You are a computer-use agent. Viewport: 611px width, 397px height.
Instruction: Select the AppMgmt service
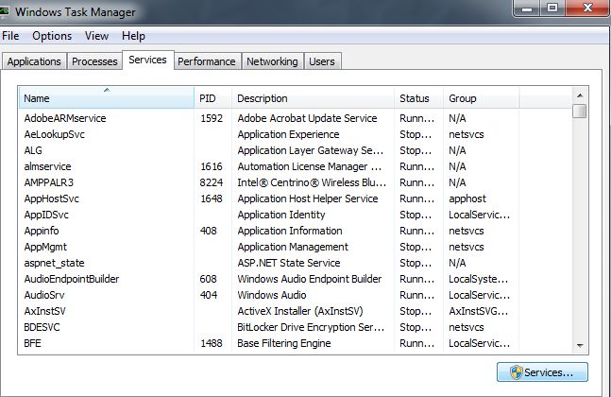[296, 247]
